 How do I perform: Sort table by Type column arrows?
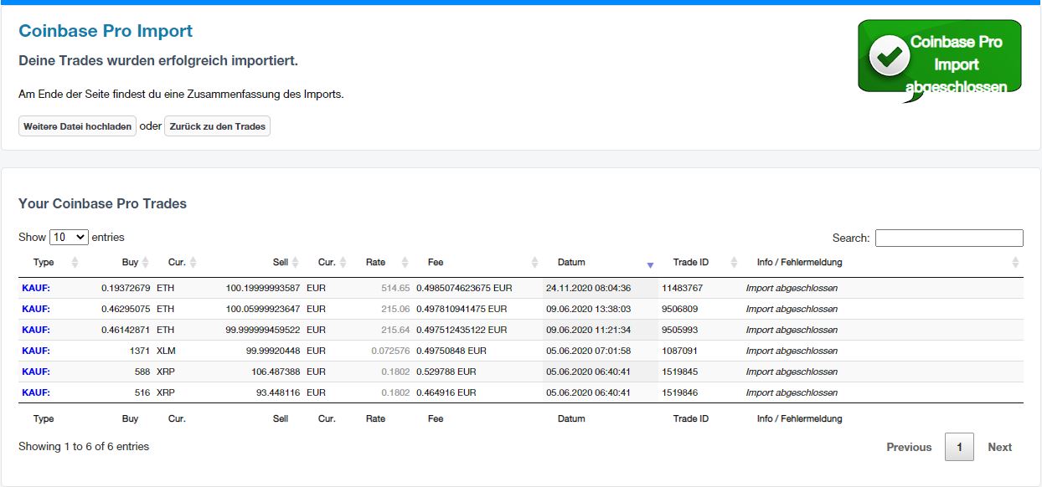[75, 263]
